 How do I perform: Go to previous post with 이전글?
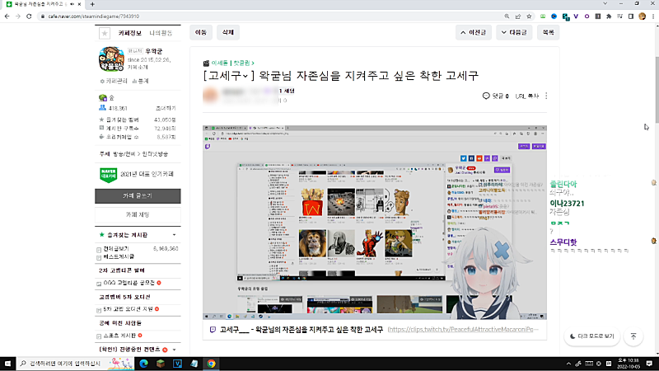[x=479, y=33]
